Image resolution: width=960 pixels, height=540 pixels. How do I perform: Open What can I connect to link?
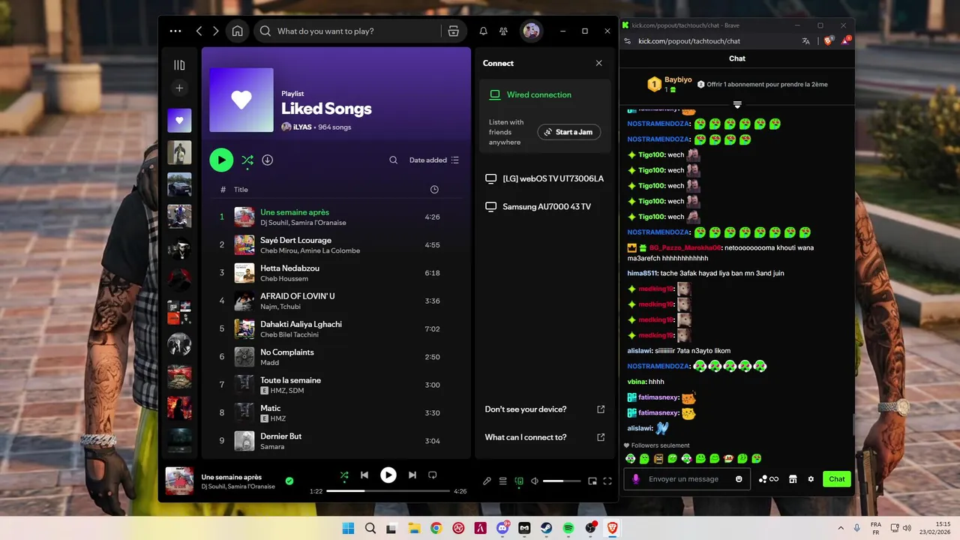544,437
